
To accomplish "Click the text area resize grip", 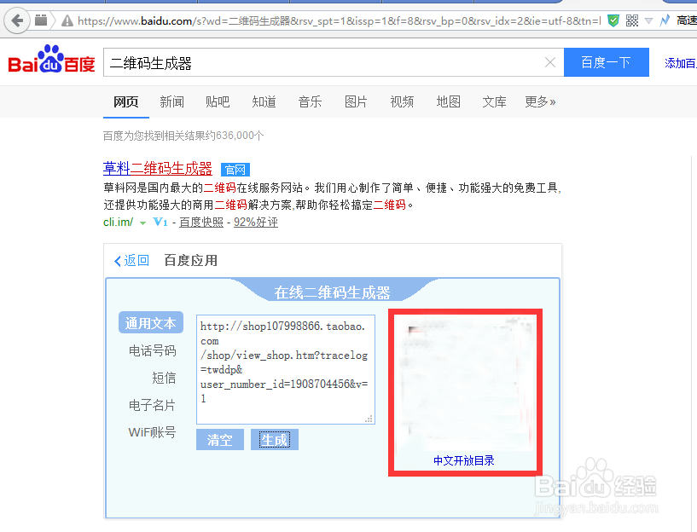I will (x=369, y=419).
